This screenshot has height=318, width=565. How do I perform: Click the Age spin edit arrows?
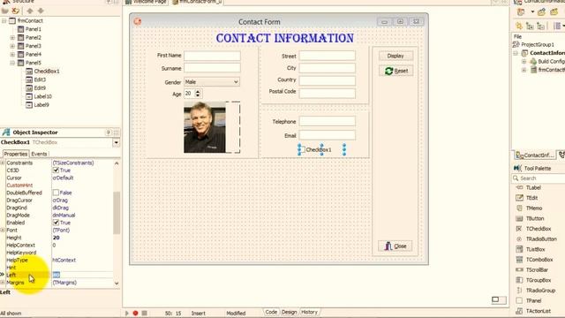[x=198, y=94]
